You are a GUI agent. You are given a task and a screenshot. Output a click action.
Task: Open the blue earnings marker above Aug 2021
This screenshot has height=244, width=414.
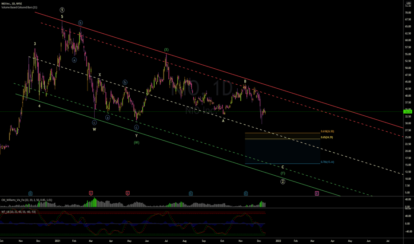coord(191,193)
